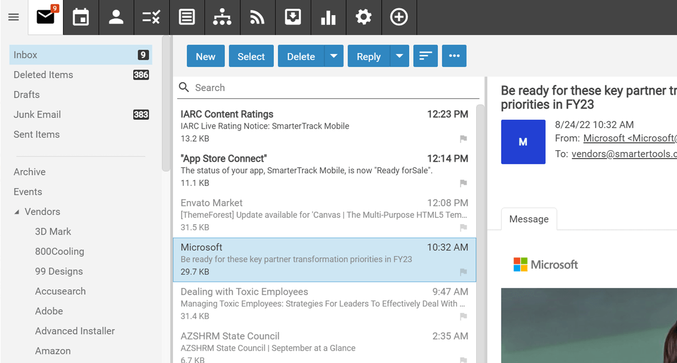Open the Contacts person icon
This screenshot has height=363, width=677.
point(116,18)
